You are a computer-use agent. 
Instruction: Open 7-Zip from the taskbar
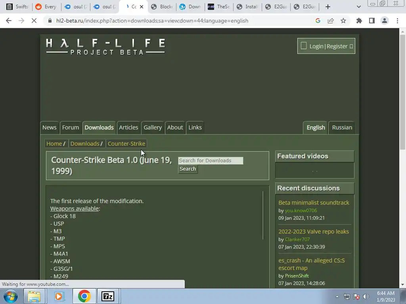108,296
